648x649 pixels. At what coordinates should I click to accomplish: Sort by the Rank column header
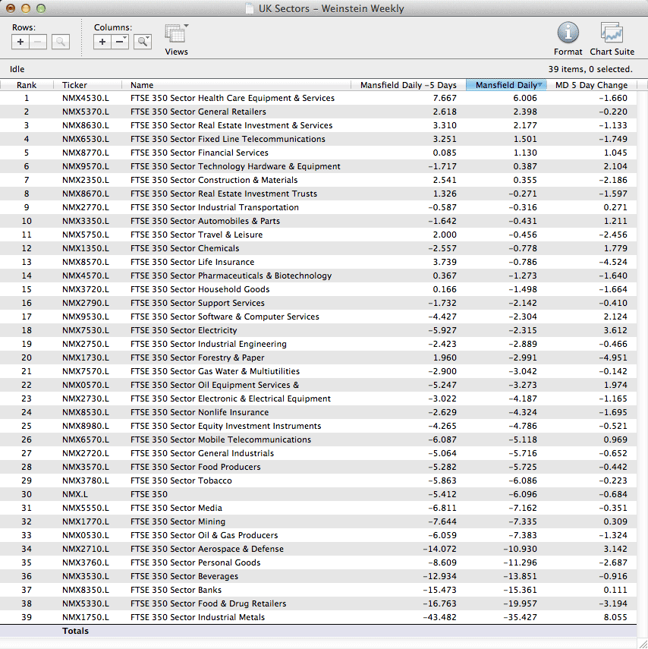27,85
